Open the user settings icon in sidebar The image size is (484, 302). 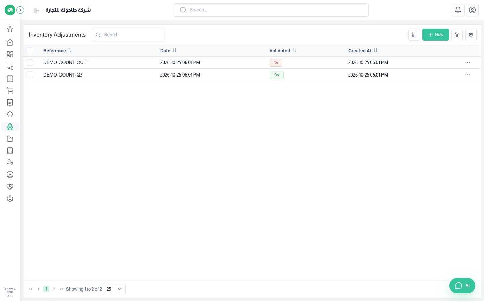click(x=10, y=162)
